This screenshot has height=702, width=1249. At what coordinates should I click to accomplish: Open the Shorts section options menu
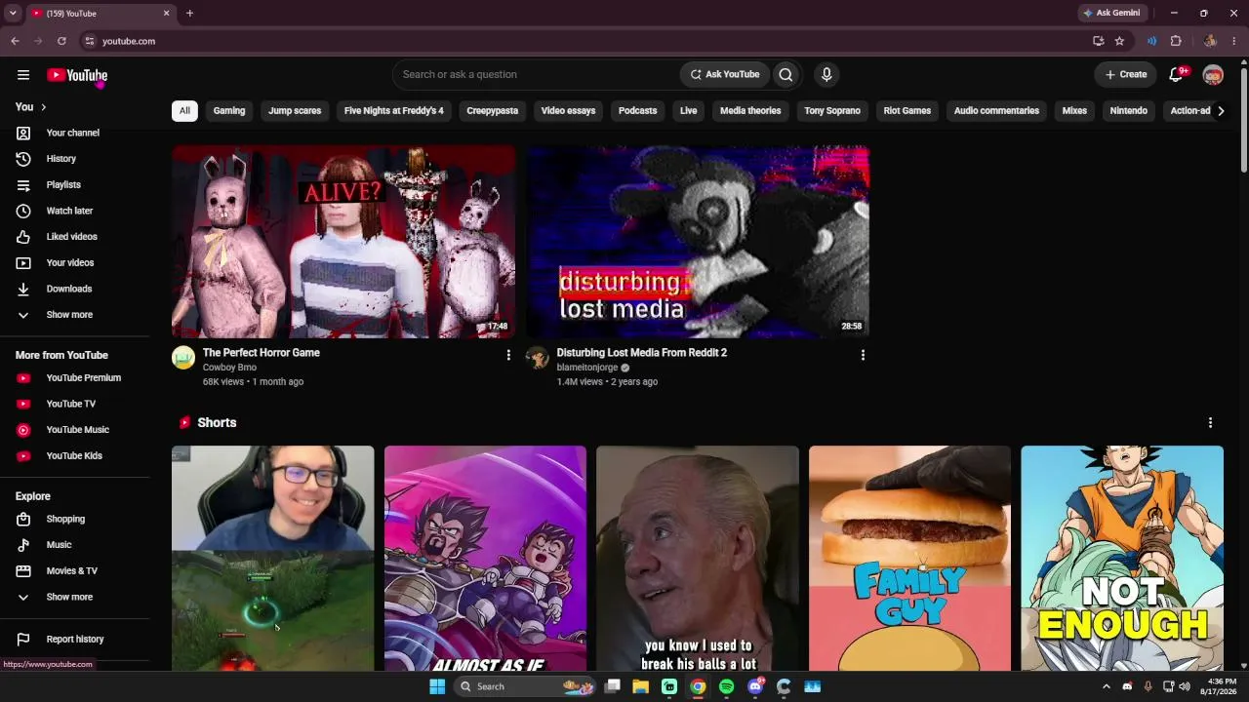(x=1210, y=423)
